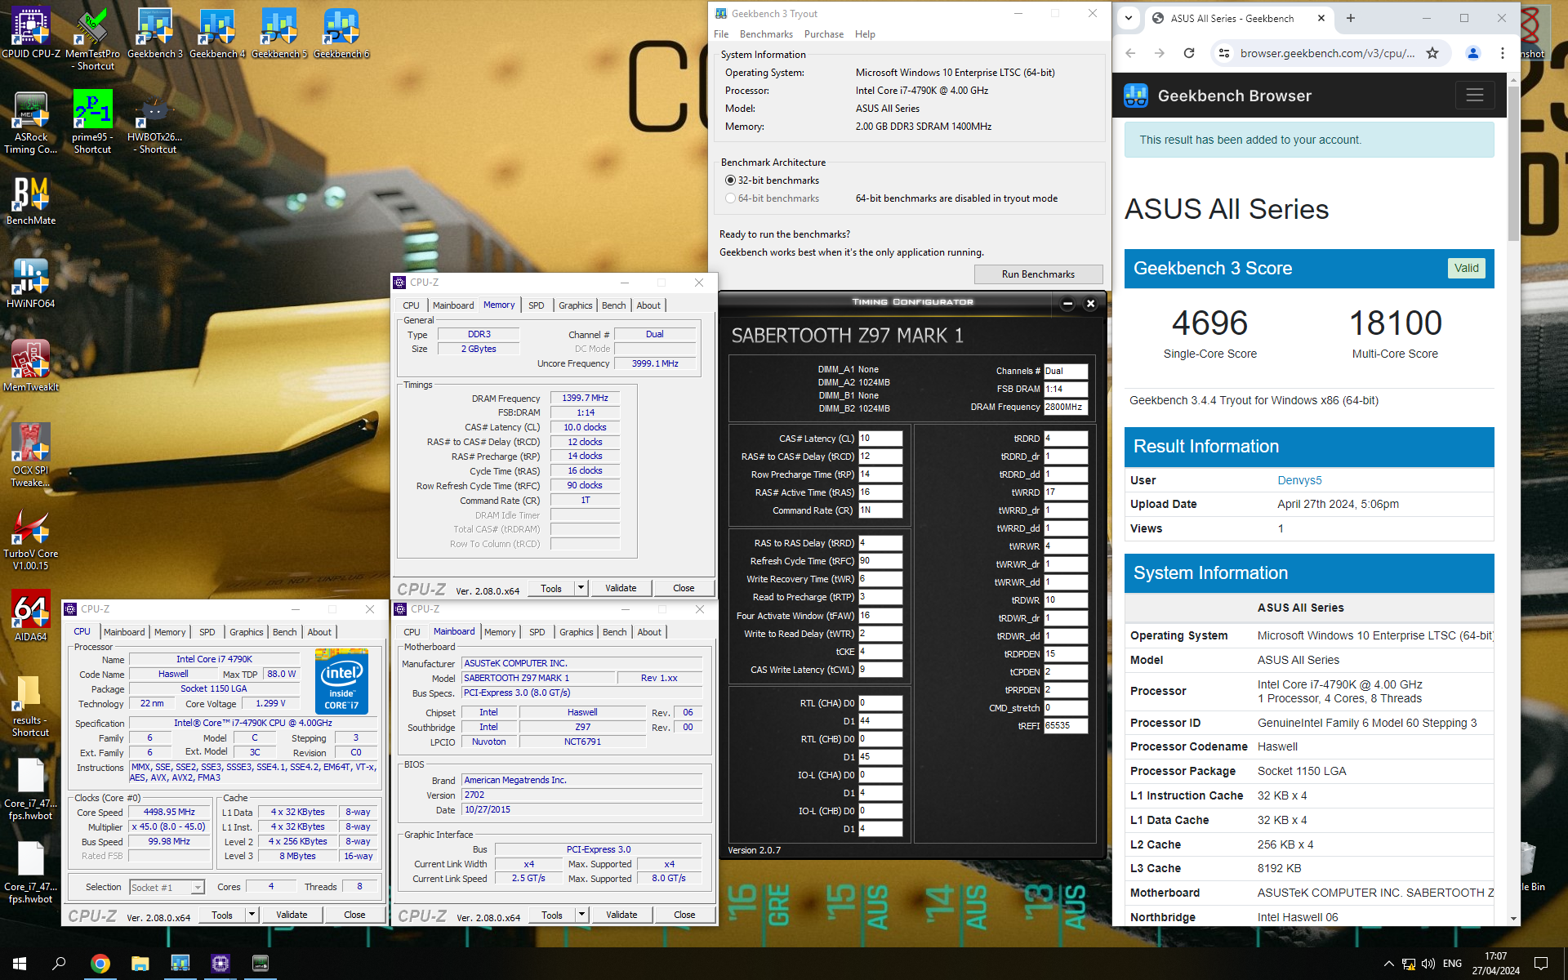
Task: Open File Explorer from taskbar
Action: click(x=140, y=964)
